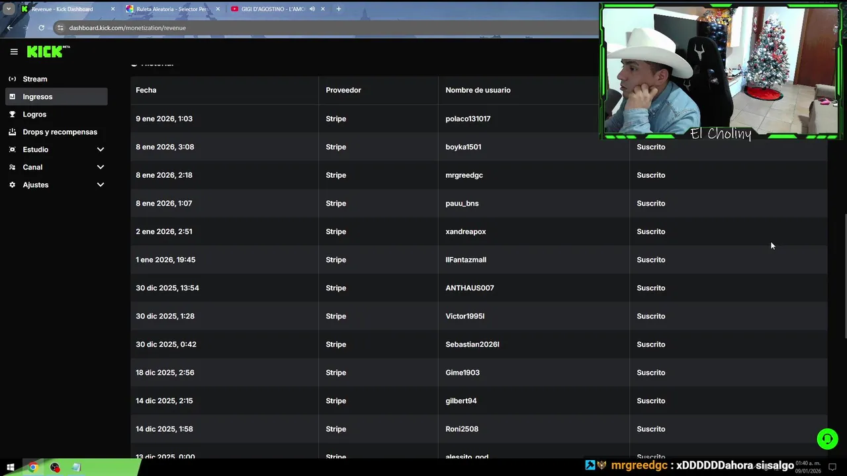Close the GIGI D'AGOSTINO tab

pyautogui.click(x=323, y=9)
